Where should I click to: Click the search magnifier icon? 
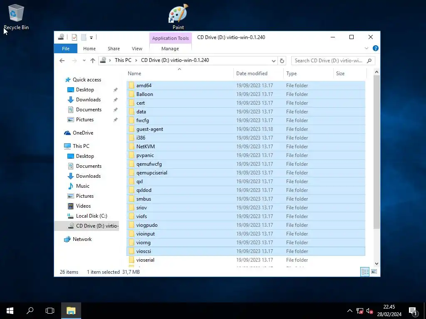[369, 61]
